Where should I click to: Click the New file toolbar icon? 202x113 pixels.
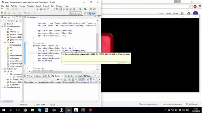2,9
